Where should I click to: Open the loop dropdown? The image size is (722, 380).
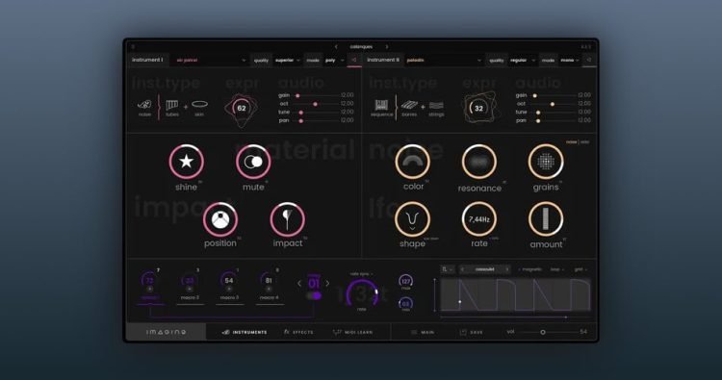tap(557, 269)
